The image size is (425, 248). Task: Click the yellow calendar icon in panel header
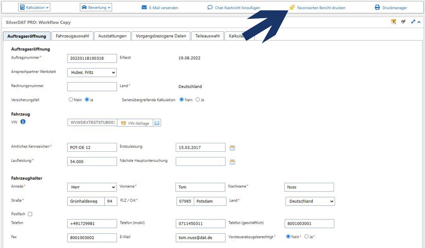pos(393,22)
